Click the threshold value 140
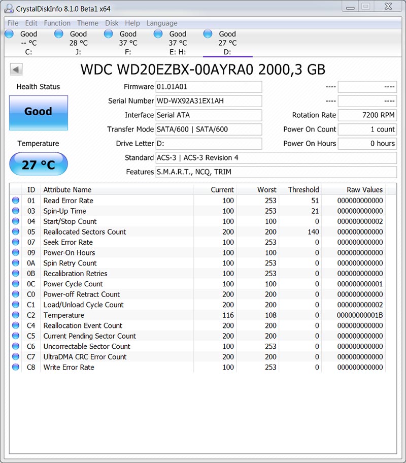The height and width of the screenshot is (463, 406). tap(313, 232)
